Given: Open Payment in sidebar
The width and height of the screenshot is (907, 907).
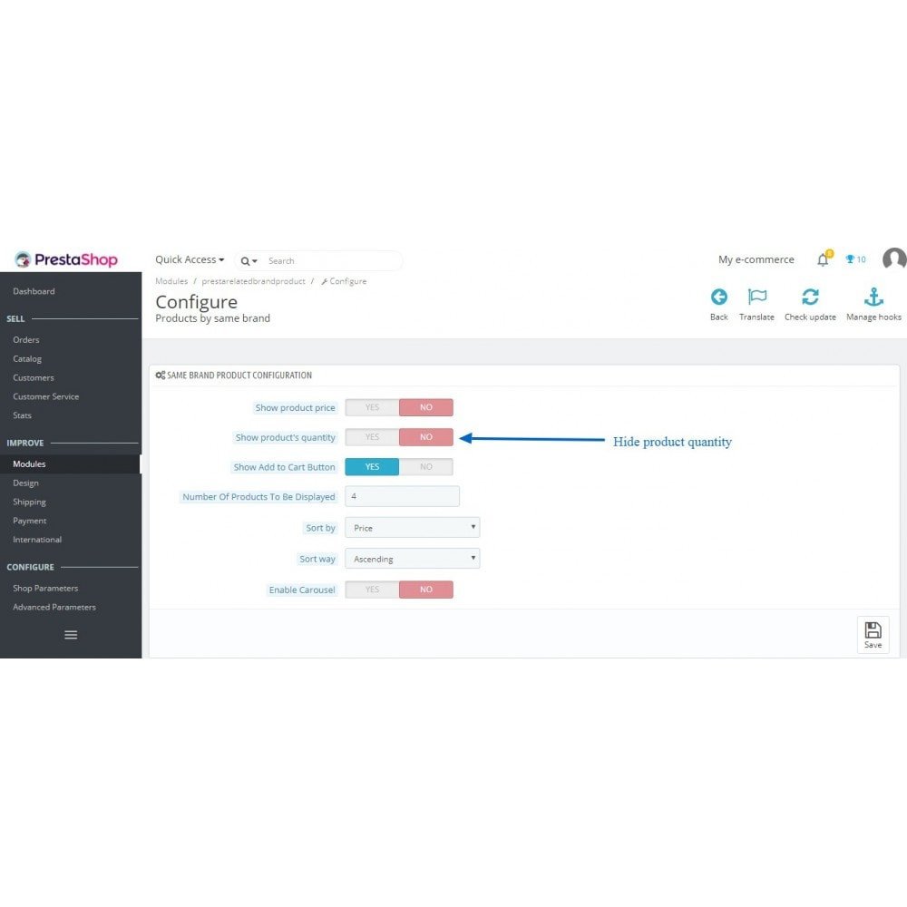Looking at the screenshot, I should point(30,521).
